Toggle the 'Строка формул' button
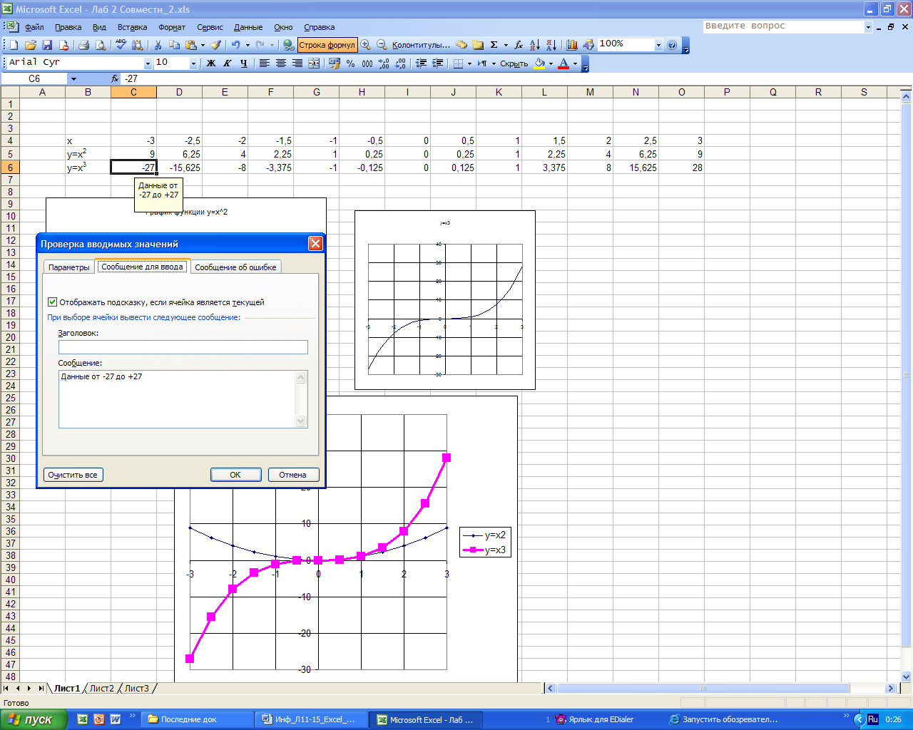 coord(327,45)
